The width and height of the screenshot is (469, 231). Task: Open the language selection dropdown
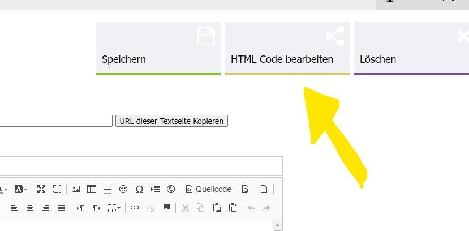(x=114, y=208)
